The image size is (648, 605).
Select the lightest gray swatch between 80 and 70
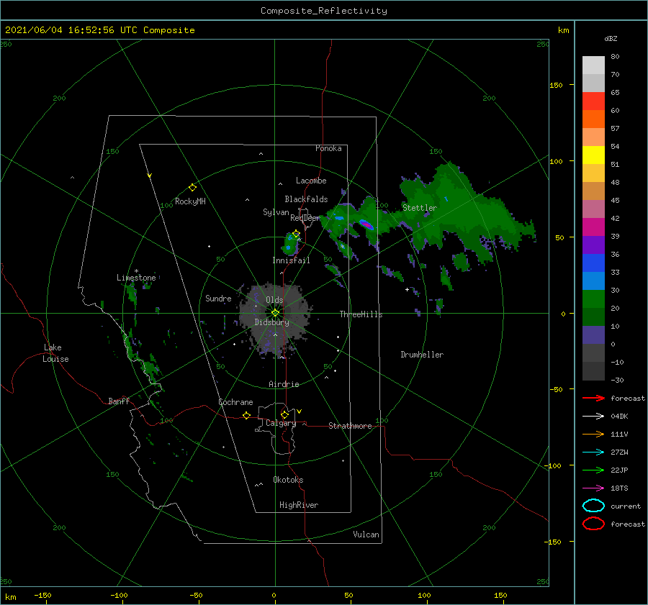[593, 65]
